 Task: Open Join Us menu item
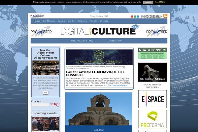click(71, 21)
